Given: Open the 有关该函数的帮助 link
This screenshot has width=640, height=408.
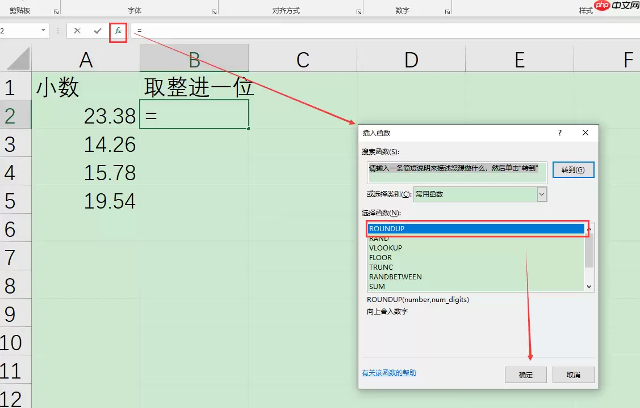Looking at the screenshot, I should [389, 372].
